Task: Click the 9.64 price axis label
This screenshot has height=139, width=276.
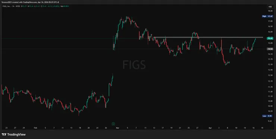Action: pyautogui.click(x=270, y=121)
